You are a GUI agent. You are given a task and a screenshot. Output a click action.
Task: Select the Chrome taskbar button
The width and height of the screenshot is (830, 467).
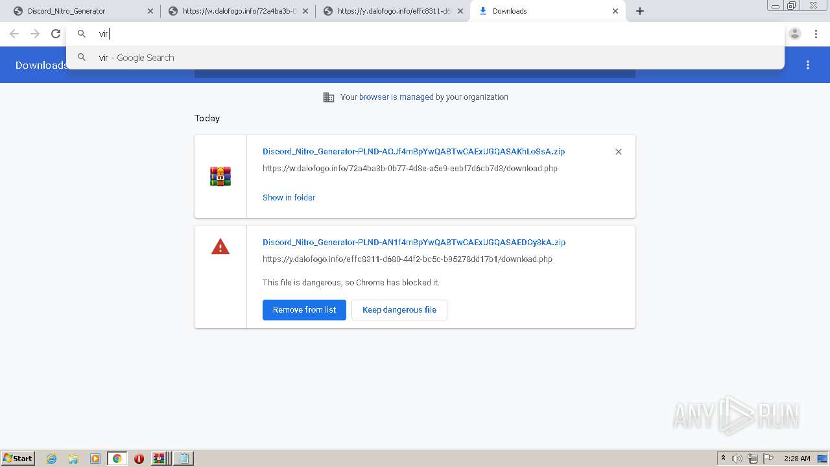coord(117,459)
